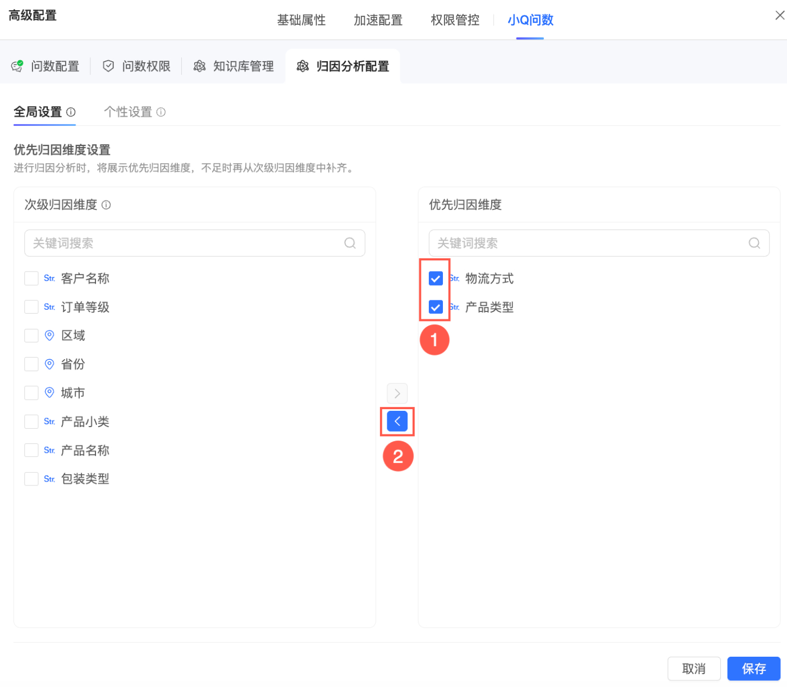
Task: Open the 基础属性 tab
Action: click(301, 20)
